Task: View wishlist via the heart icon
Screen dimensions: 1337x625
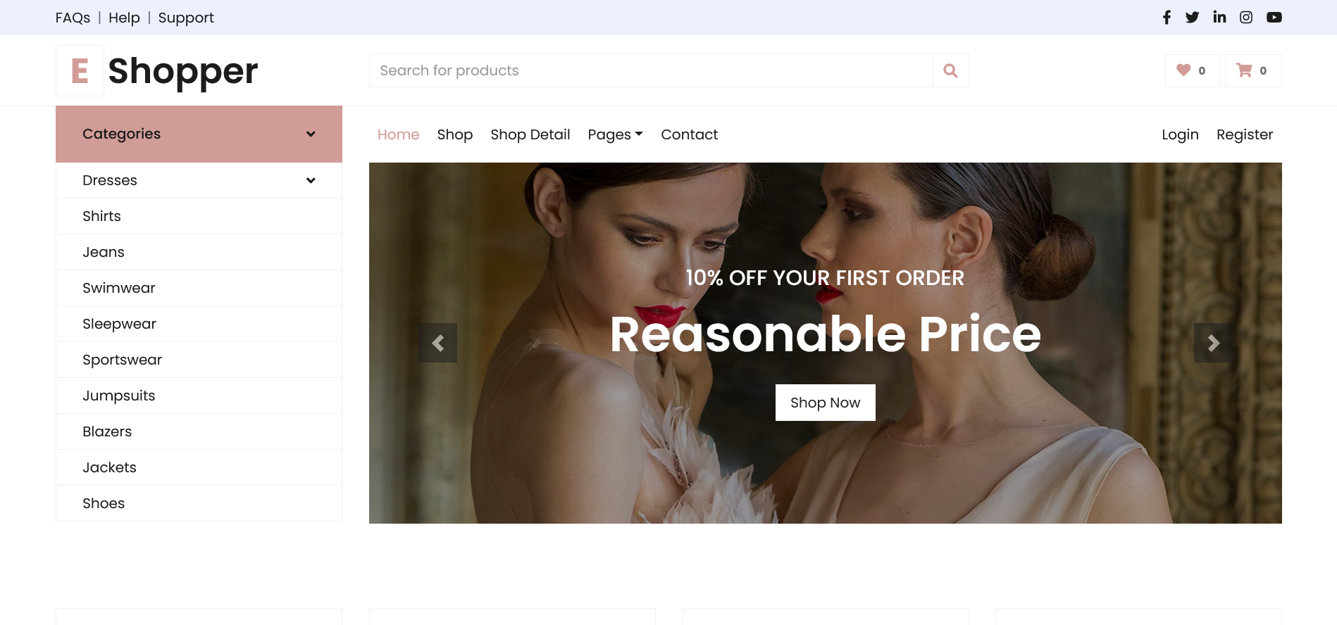Action: pos(1183,70)
